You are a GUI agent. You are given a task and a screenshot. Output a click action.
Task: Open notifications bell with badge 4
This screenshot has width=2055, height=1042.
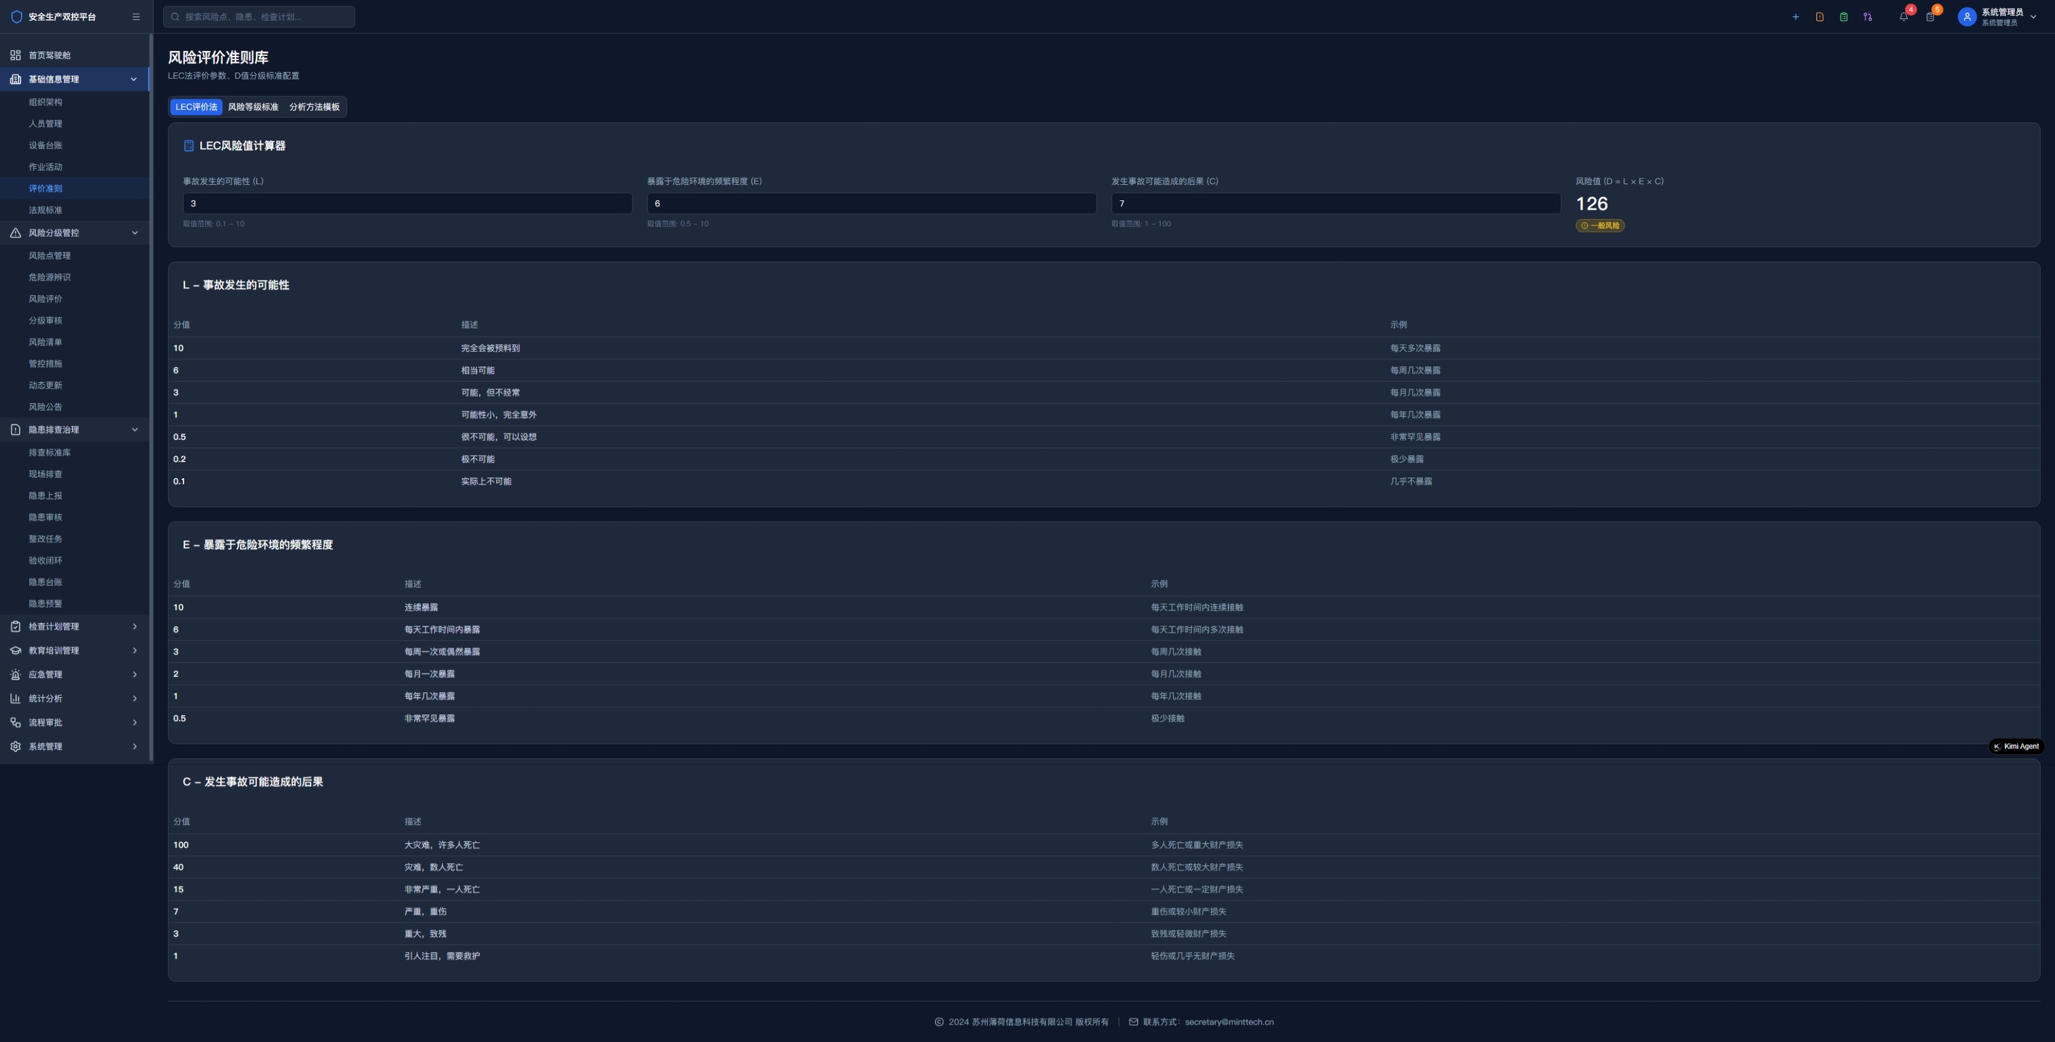[1904, 17]
